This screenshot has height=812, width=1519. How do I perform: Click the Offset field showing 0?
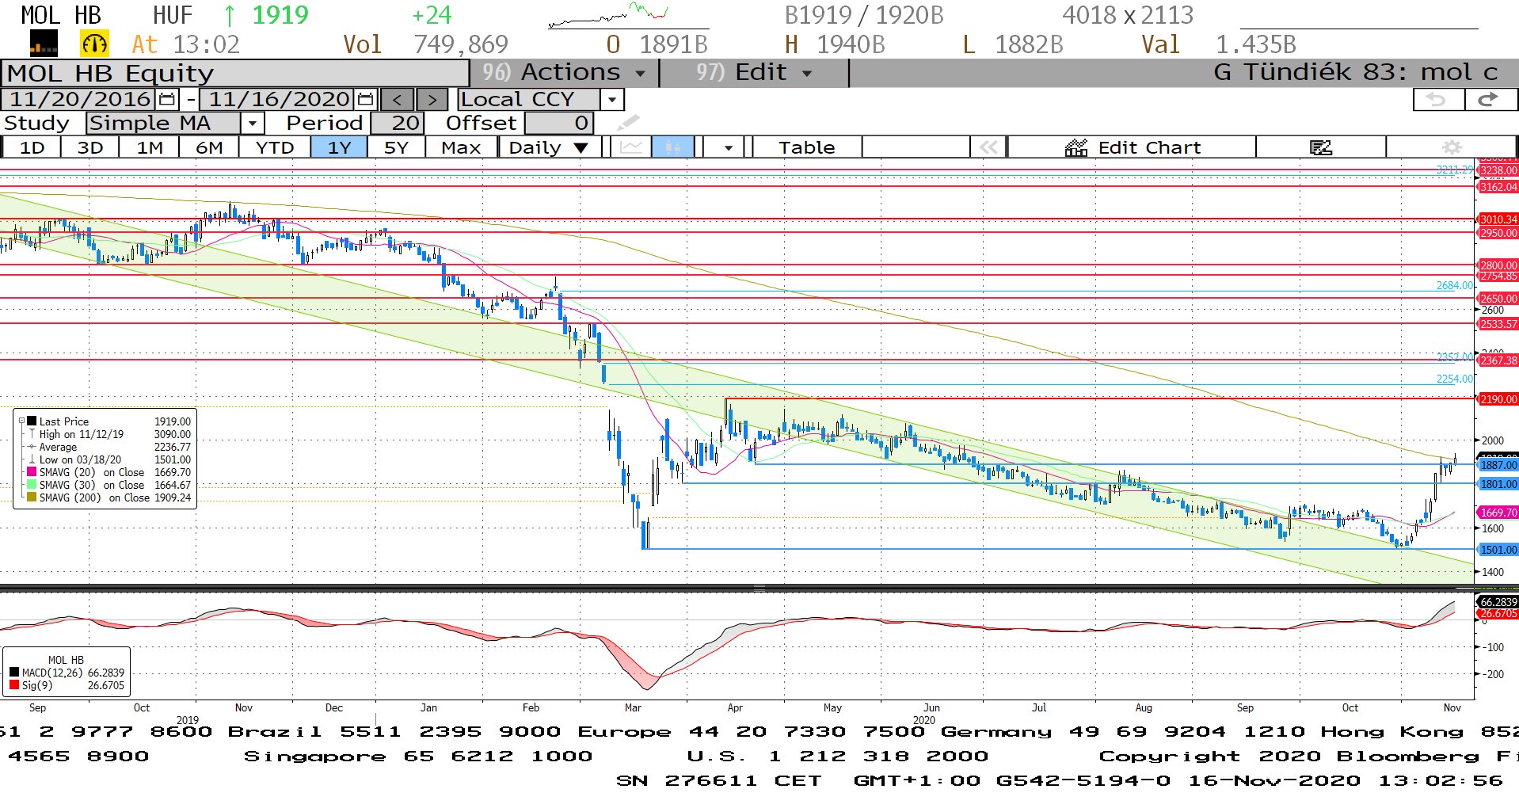(x=559, y=124)
